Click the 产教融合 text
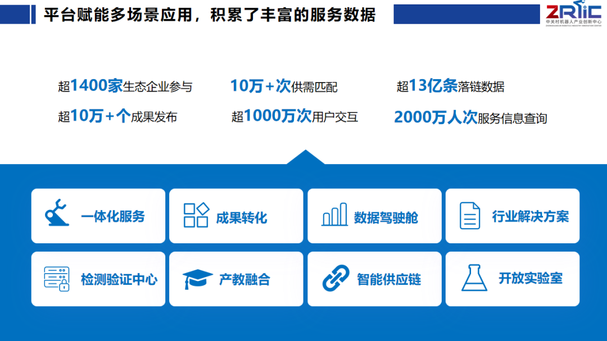 click(x=244, y=280)
